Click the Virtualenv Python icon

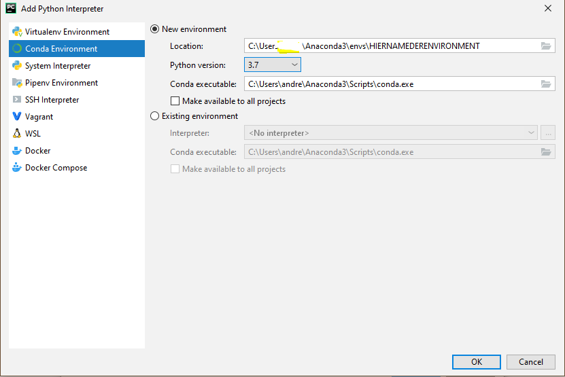(x=17, y=32)
